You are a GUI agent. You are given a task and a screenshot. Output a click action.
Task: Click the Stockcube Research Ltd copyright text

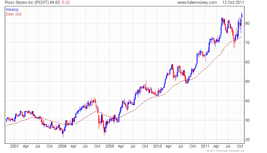226,151
